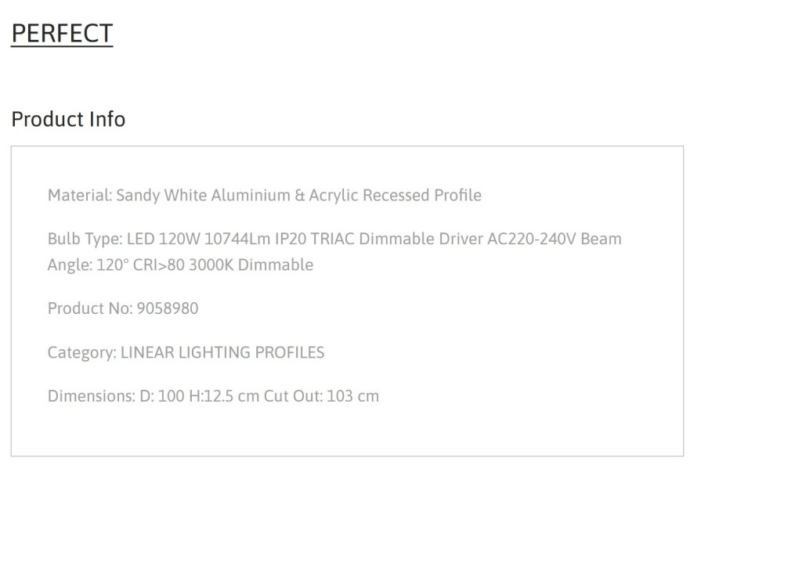Click the IP20 rating text
This screenshot has width=802, height=580.
click(x=291, y=240)
